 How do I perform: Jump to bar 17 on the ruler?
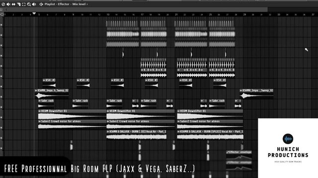click(x=142, y=14)
